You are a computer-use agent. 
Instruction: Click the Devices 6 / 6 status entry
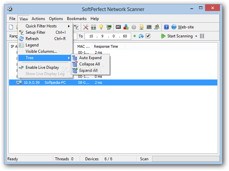(99, 159)
